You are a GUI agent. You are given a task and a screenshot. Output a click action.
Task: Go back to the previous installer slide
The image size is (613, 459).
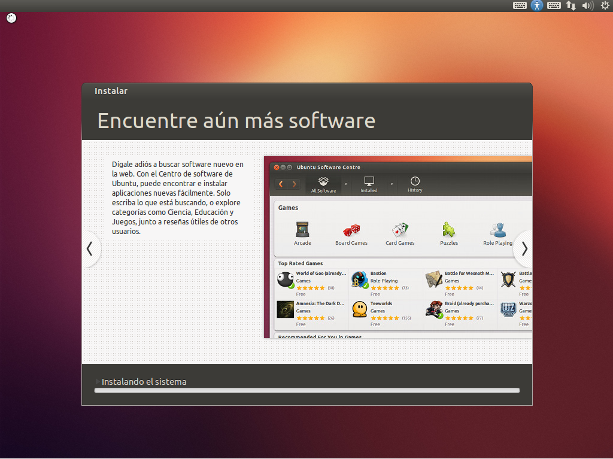pyautogui.click(x=90, y=248)
